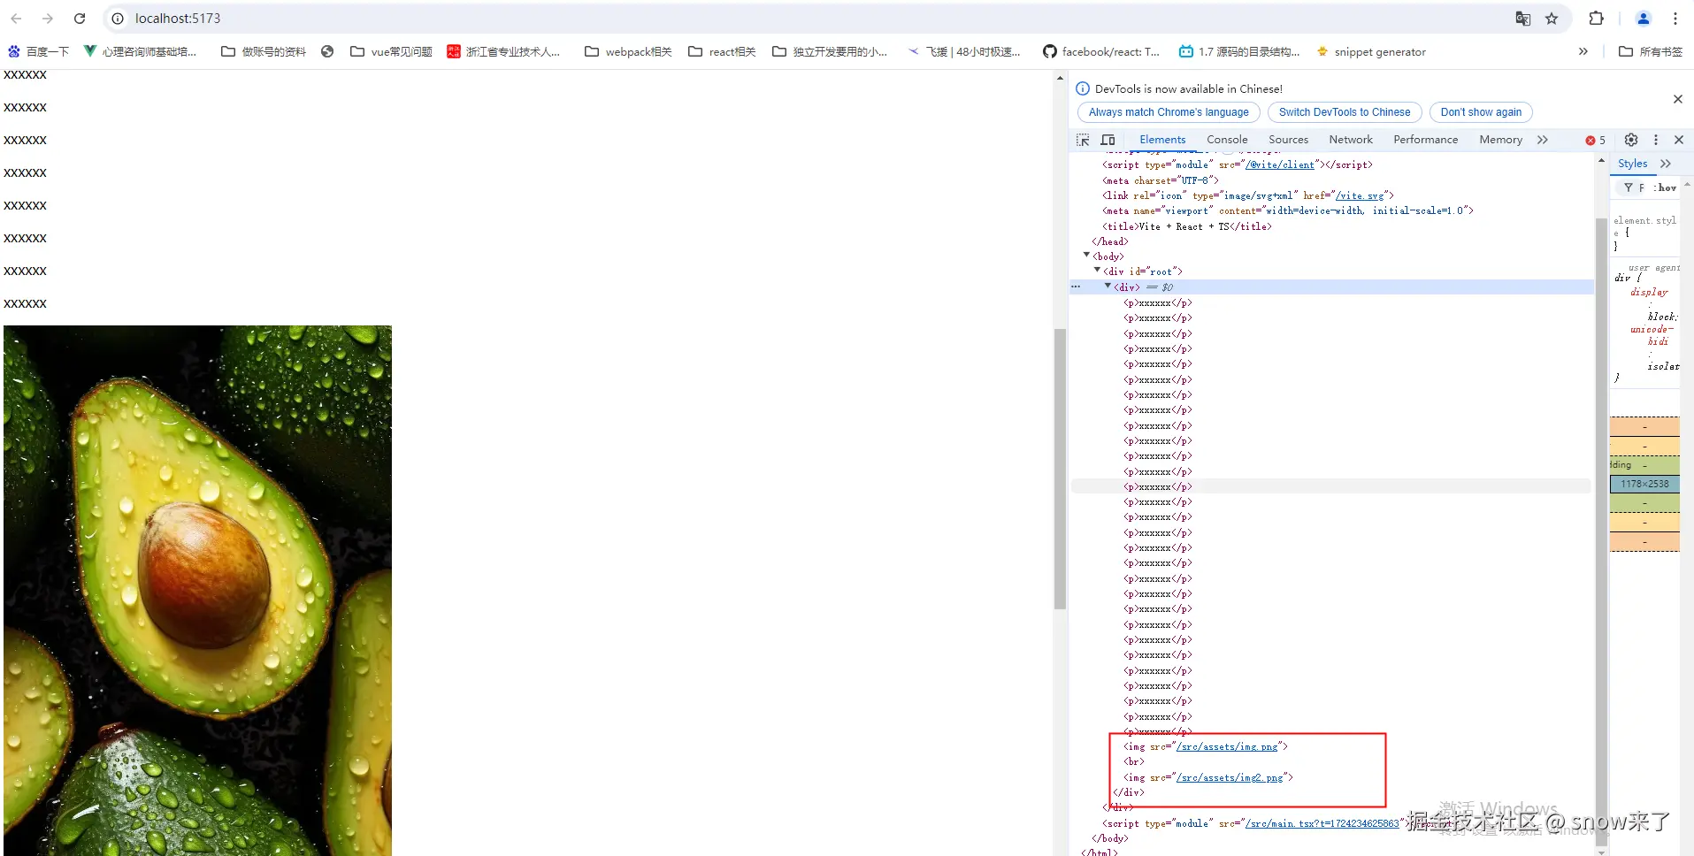The height and width of the screenshot is (856, 1694).
Task: Select the title Vite + React + TS node
Action: point(1187,226)
